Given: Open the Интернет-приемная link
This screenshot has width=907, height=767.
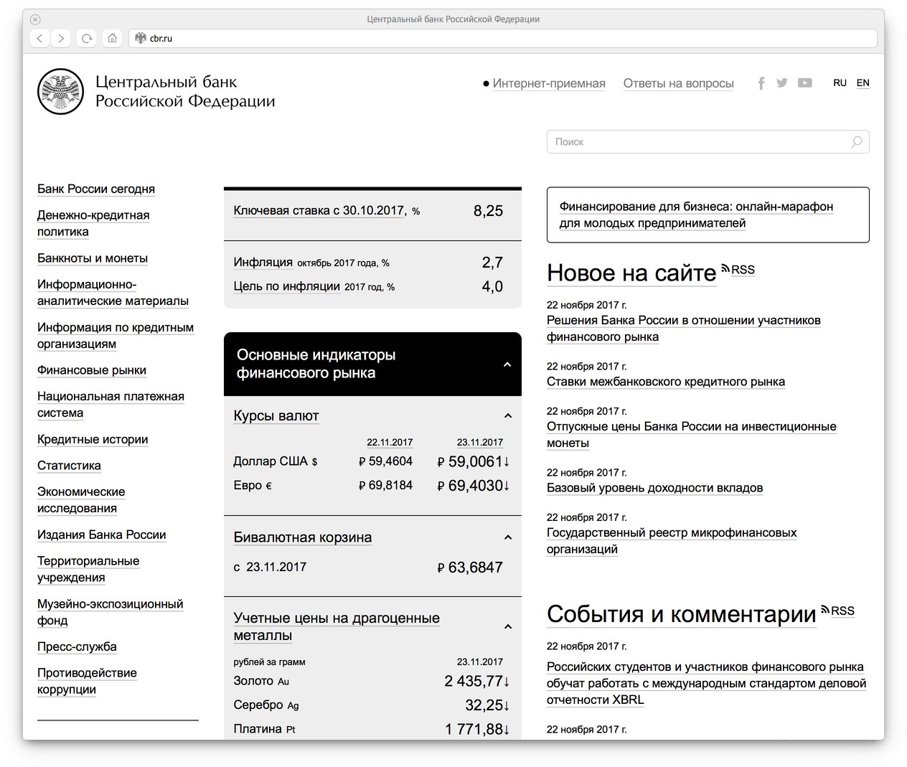Looking at the screenshot, I should pyautogui.click(x=548, y=84).
